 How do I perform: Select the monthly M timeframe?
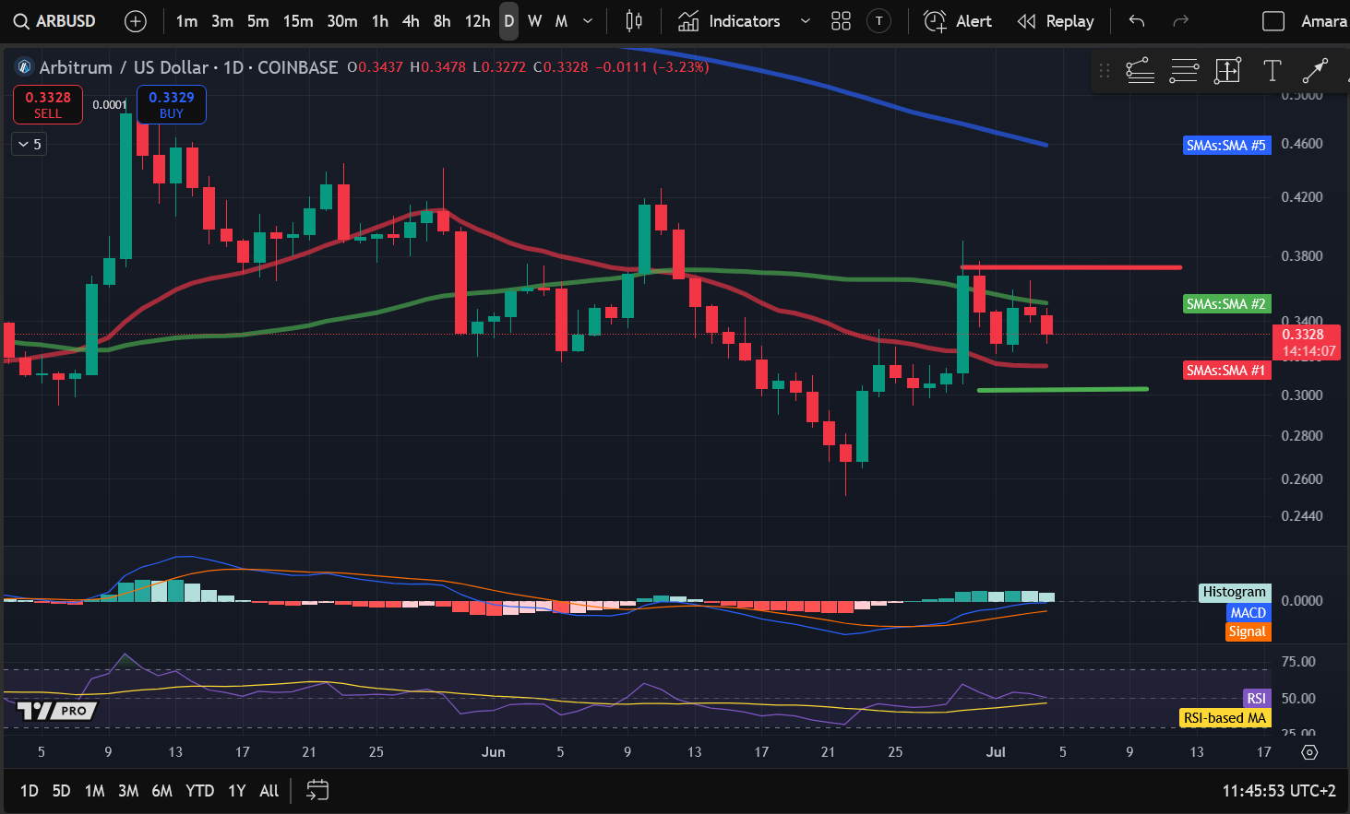coord(561,21)
